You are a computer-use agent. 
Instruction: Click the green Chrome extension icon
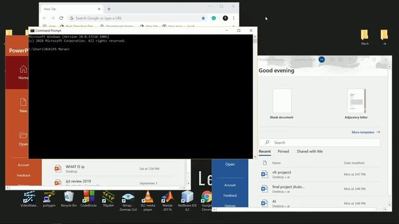coord(214,18)
